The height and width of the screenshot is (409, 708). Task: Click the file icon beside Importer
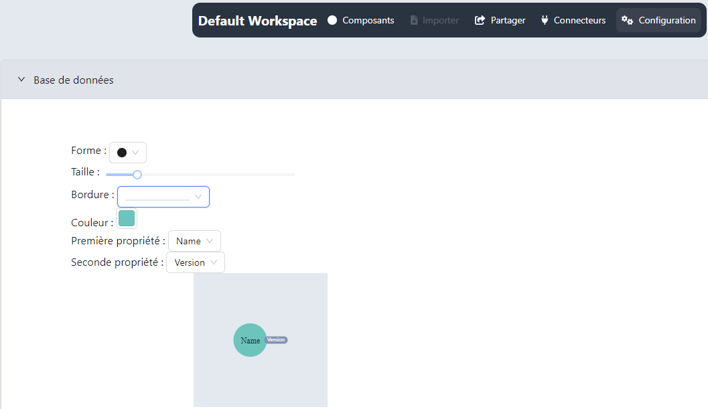pos(414,20)
